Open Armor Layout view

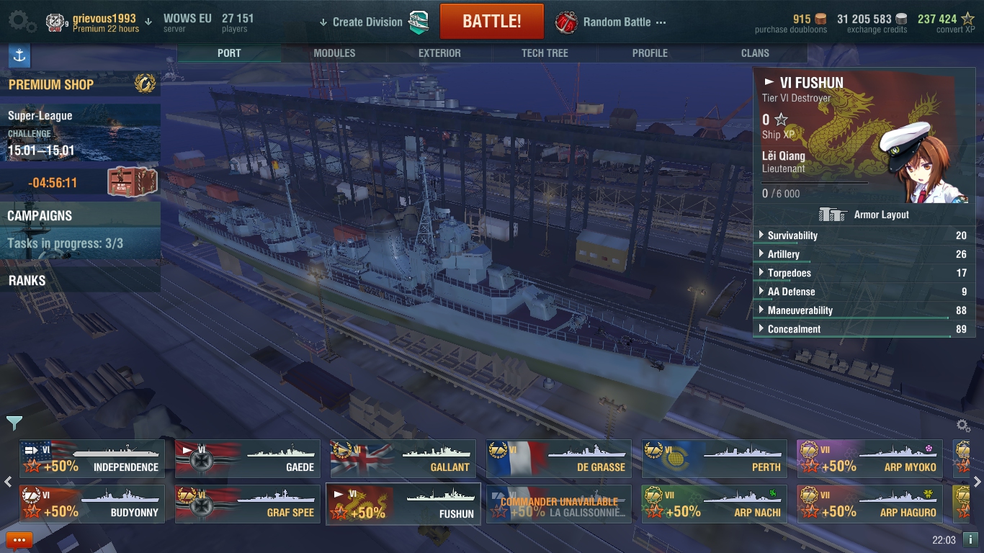pos(864,215)
